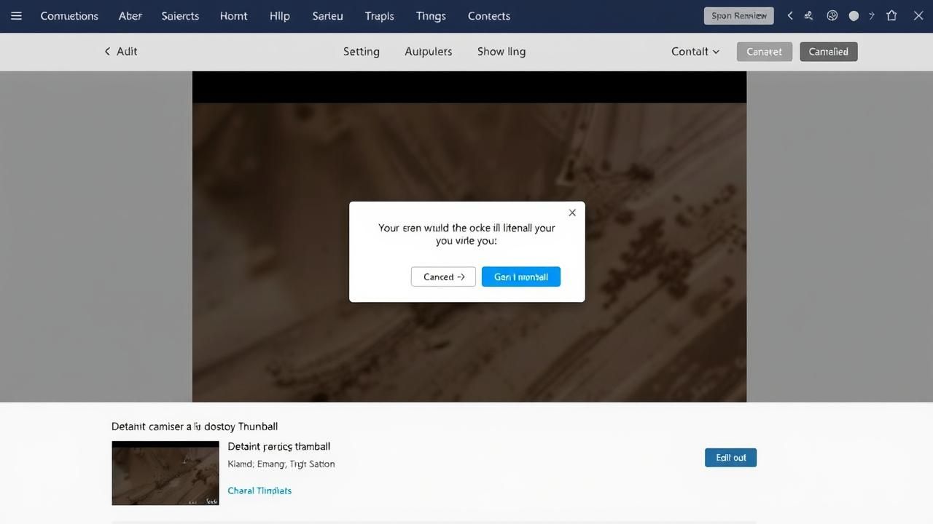Click the solid white circle icon
Image resolution: width=933 pixels, height=524 pixels.
pos(854,16)
